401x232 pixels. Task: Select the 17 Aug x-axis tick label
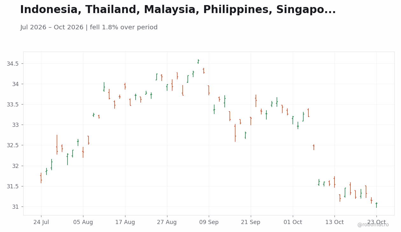(x=125, y=222)
